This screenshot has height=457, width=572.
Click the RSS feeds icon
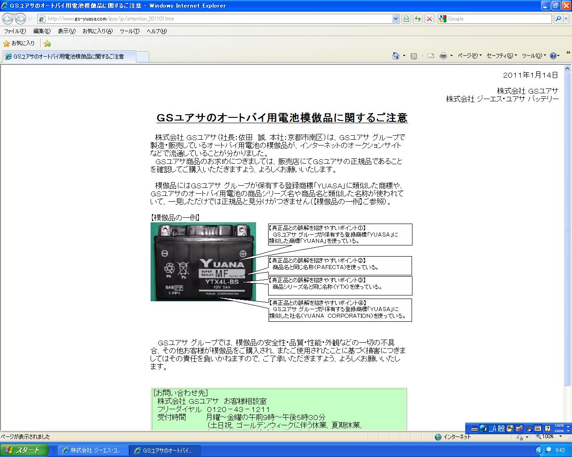click(x=414, y=56)
